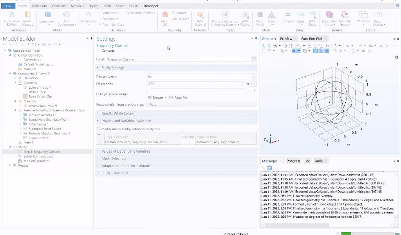Click the Messages horizontal scrollbar

298,225
